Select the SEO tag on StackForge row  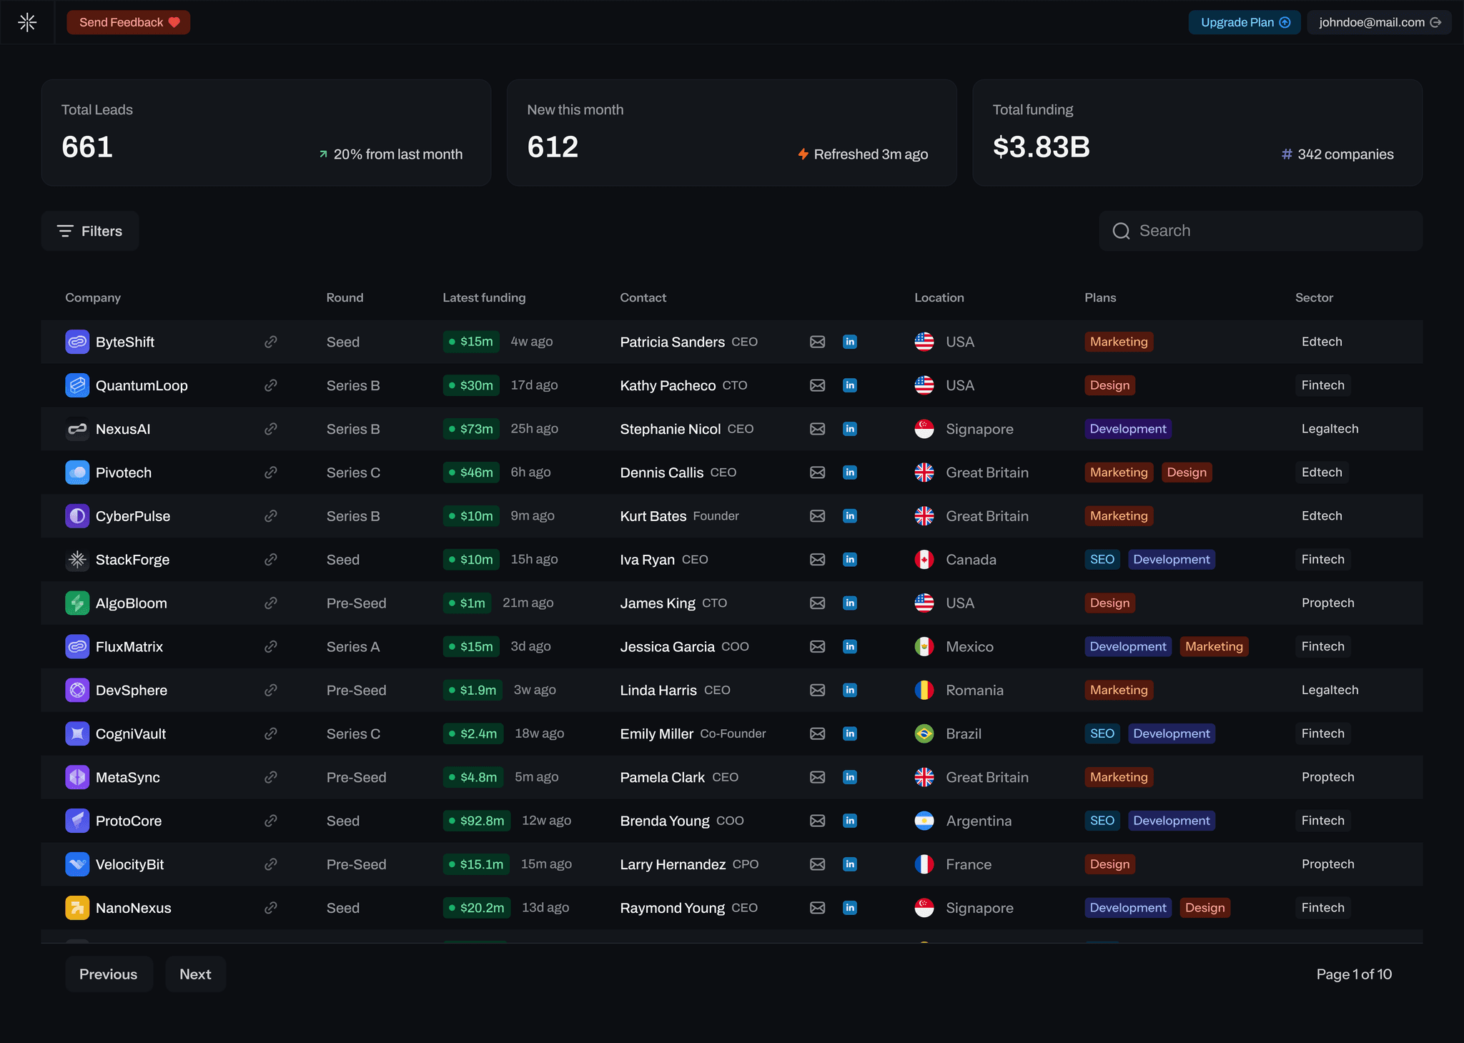click(x=1102, y=560)
